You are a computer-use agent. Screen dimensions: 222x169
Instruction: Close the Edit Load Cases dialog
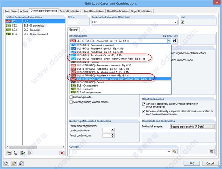coord(217,3)
